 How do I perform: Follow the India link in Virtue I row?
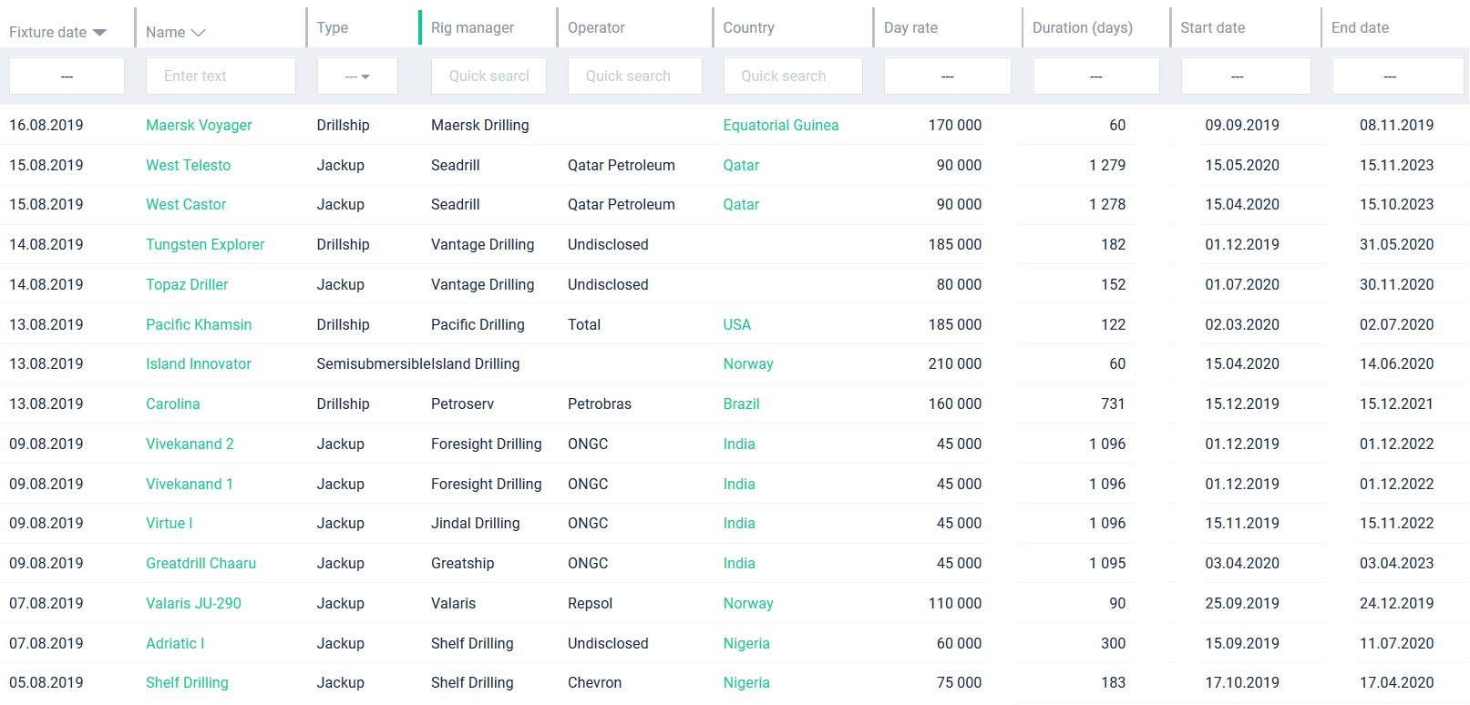(x=739, y=524)
